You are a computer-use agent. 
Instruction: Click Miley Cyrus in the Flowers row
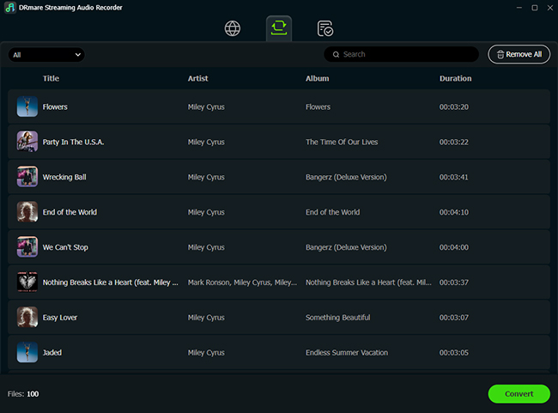206,106
